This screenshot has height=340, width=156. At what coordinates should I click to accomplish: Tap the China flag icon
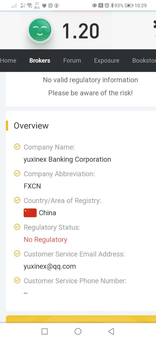(30, 213)
